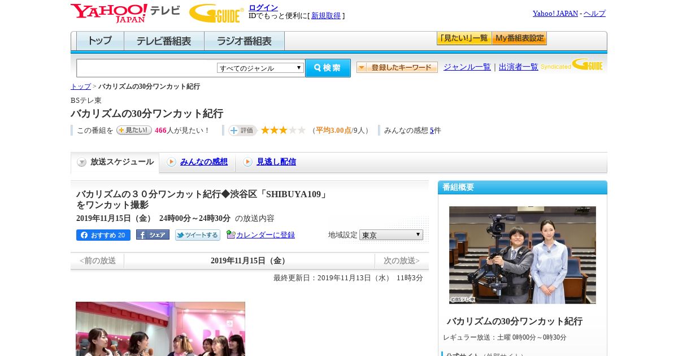Image resolution: width=678 pixels, height=356 pixels.
Task: Open the ヘルプ link
Action: (594, 14)
